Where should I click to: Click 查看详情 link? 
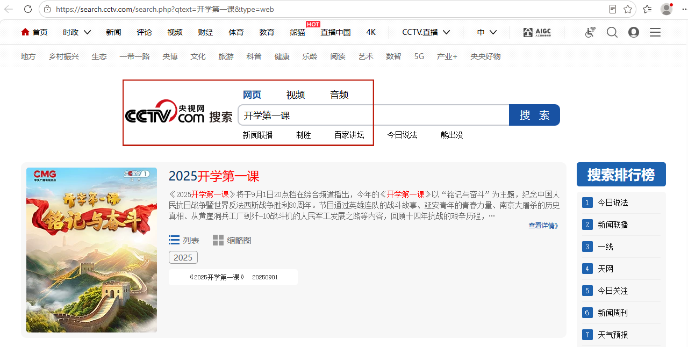(x=543, y=226)
